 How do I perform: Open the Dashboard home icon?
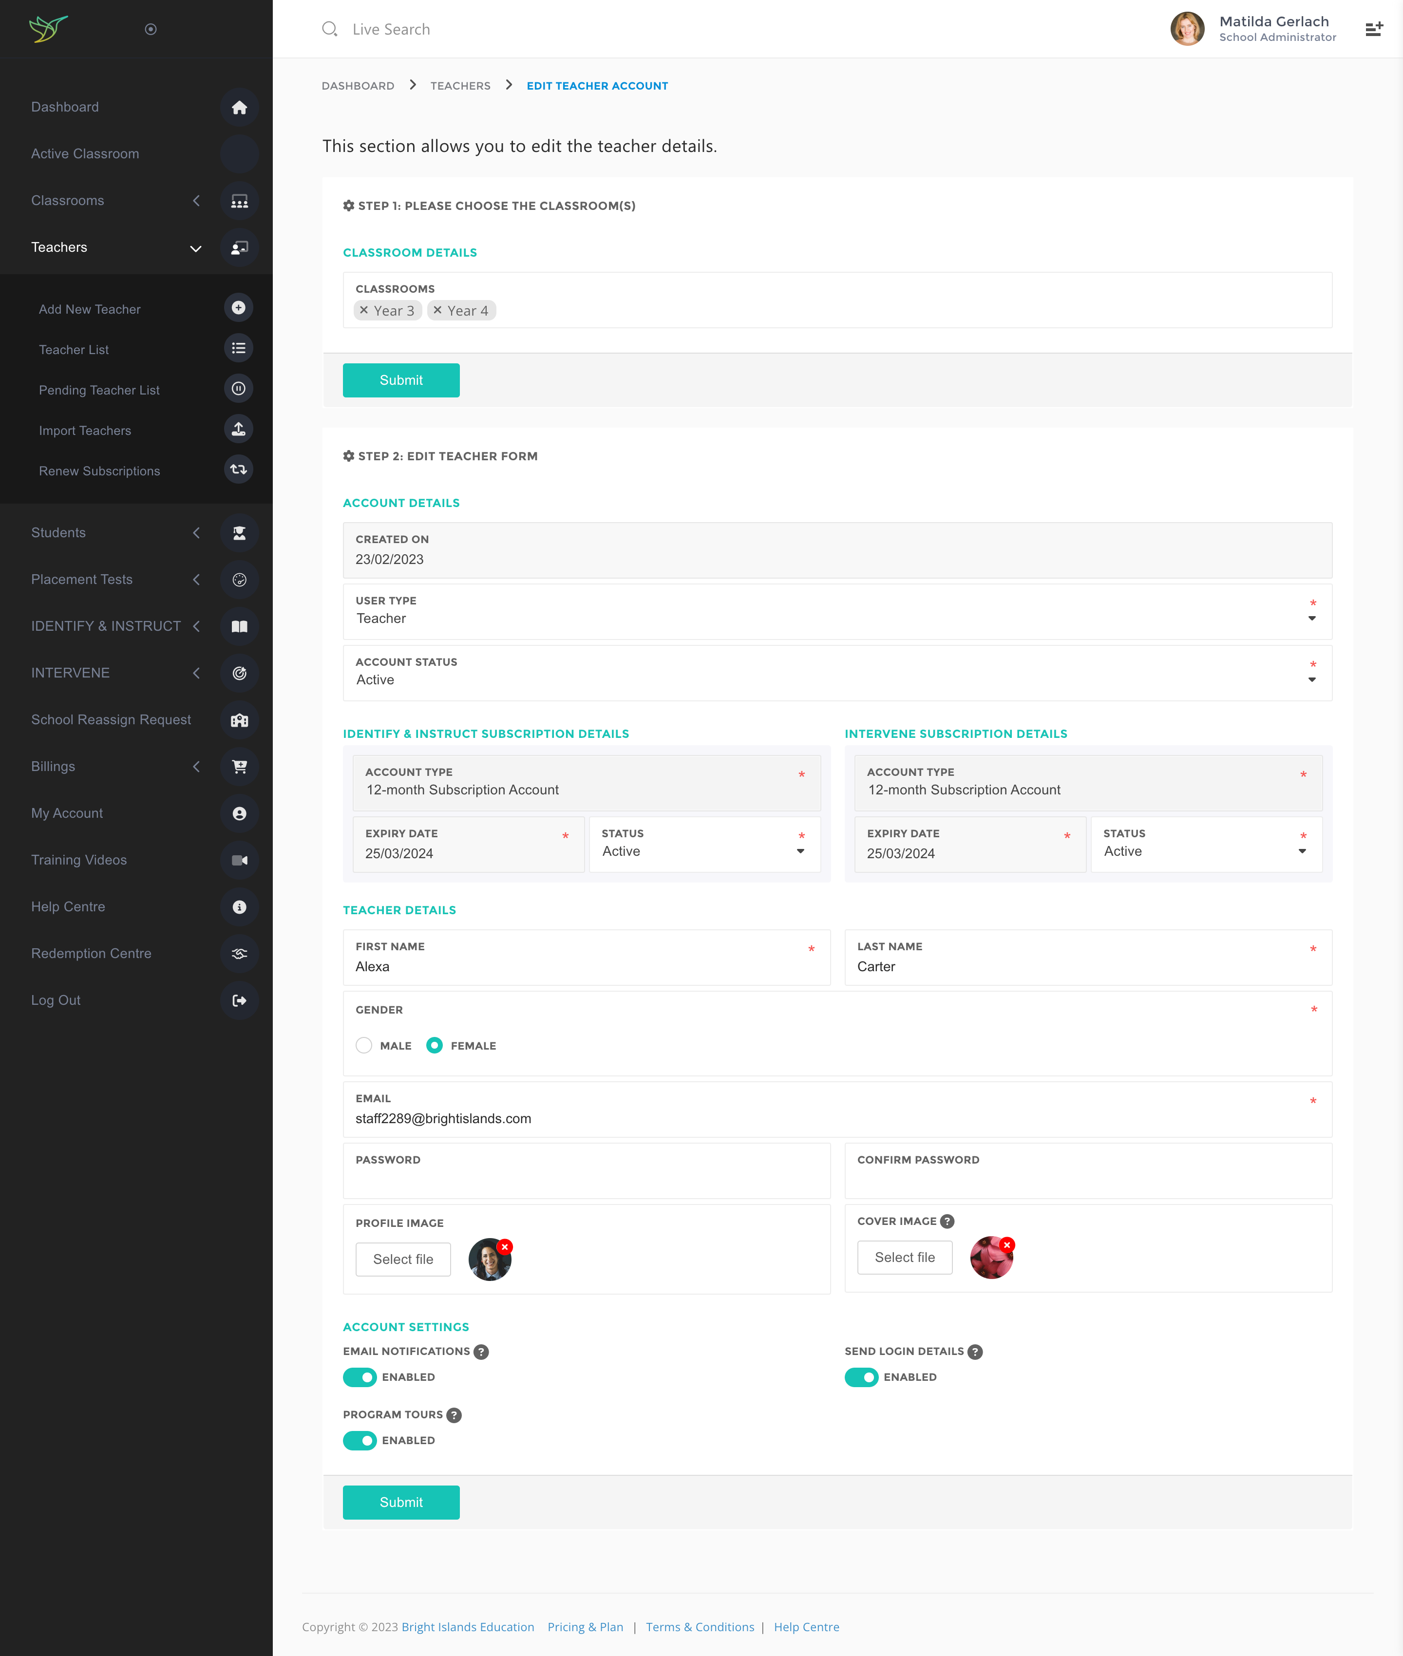tap(239, 107)
